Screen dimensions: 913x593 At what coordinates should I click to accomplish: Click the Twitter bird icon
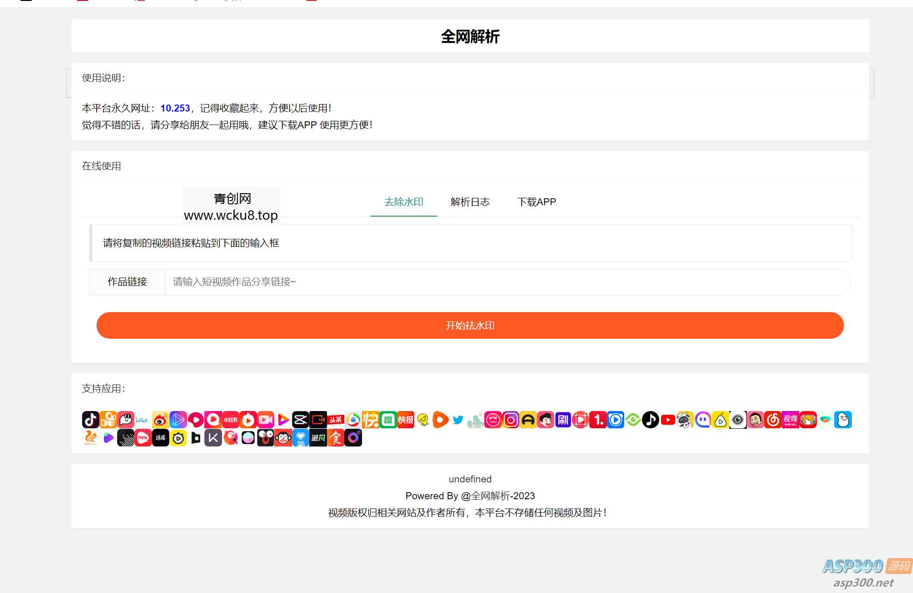[x=458, y=419]
